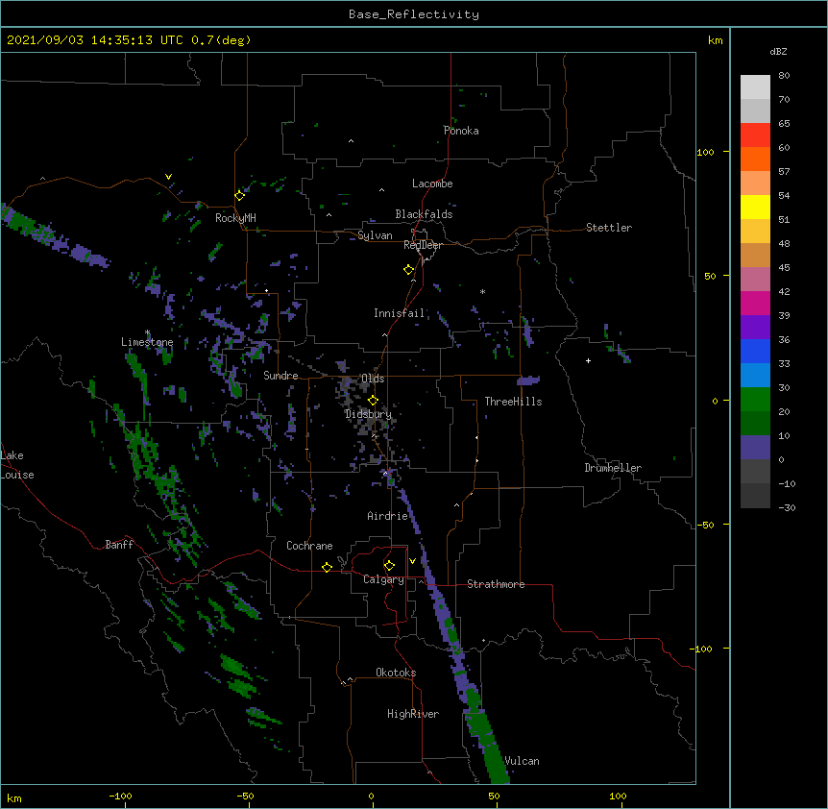The width and height of the screenshot is (828, 809).
Task: Click the Vulcan town label
Action: pos(522,761)
